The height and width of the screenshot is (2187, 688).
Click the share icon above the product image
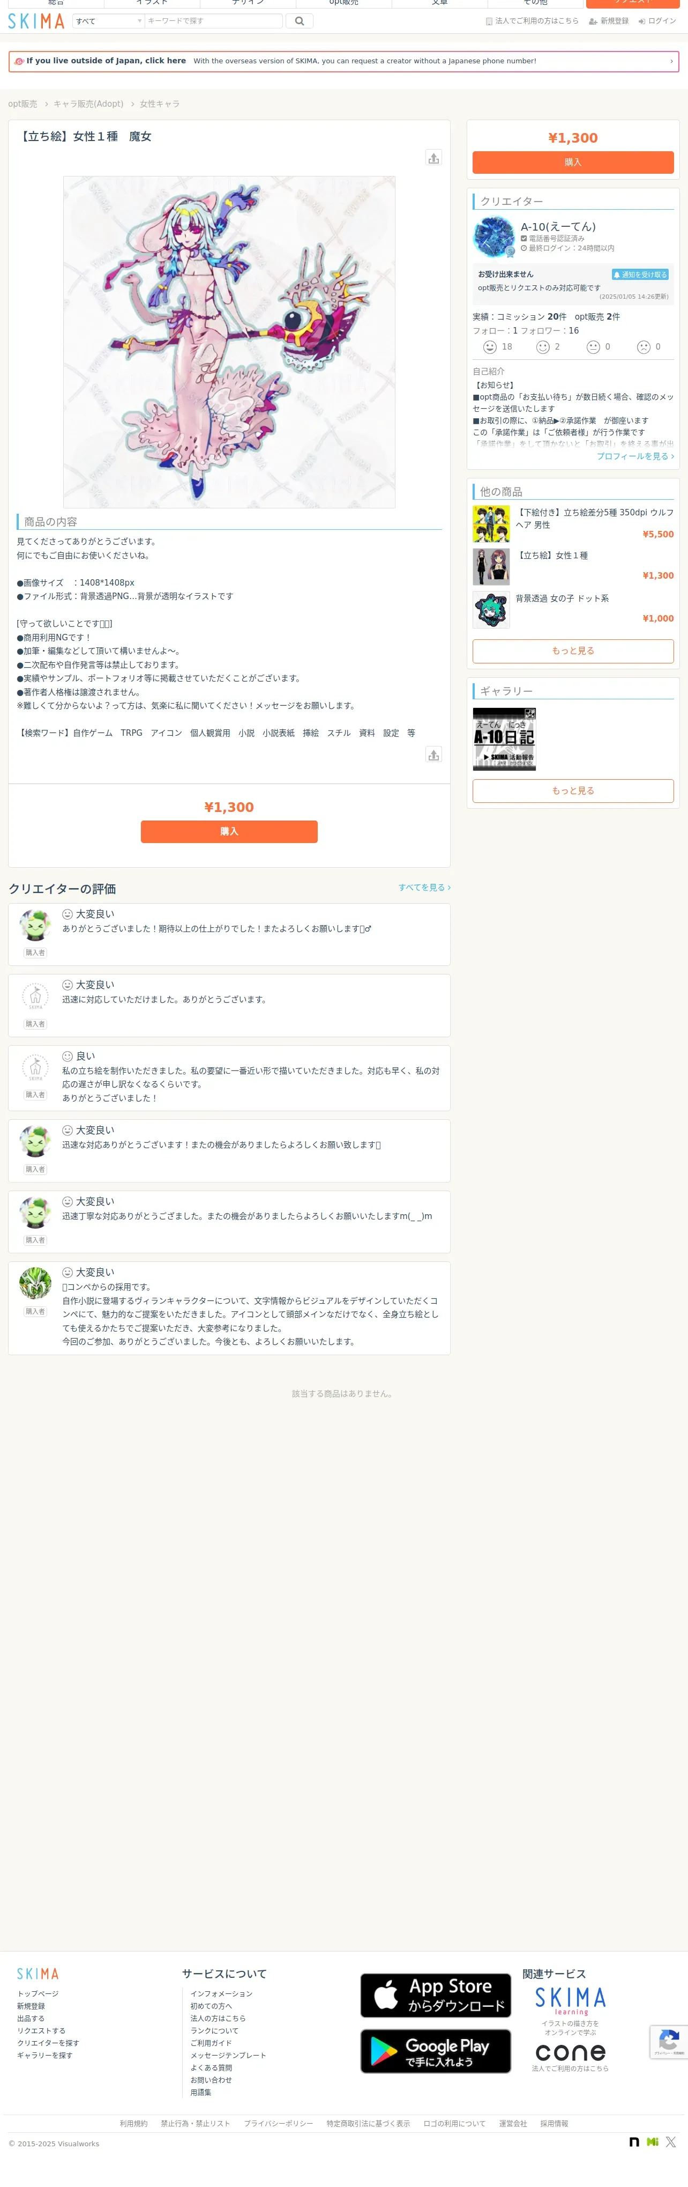point(433,158)
